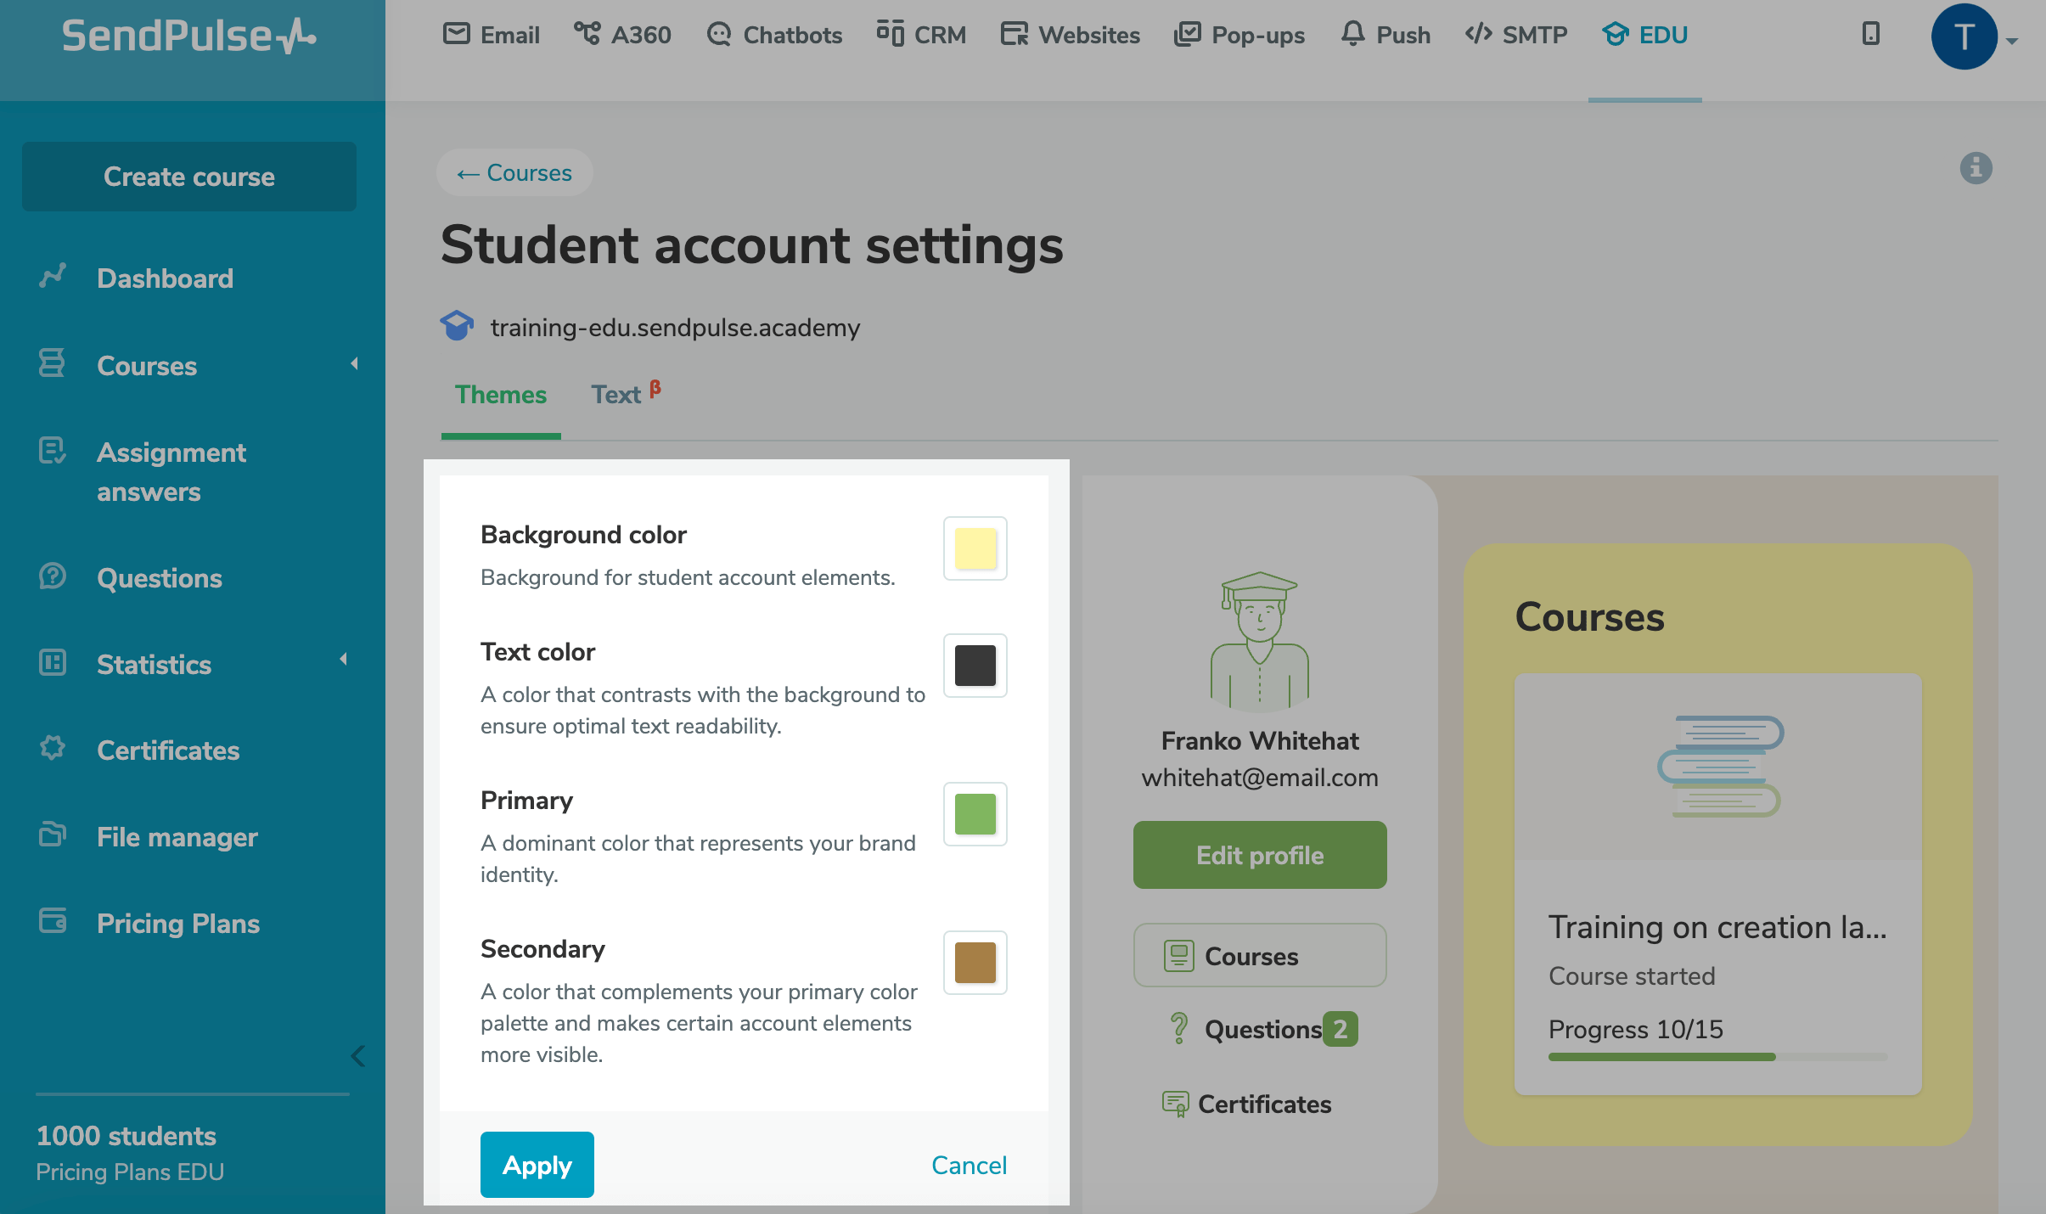Screen dimensions: 2046x1214
Task: Collapse the left sidebar with chevron
Action: coord(357,1056)
